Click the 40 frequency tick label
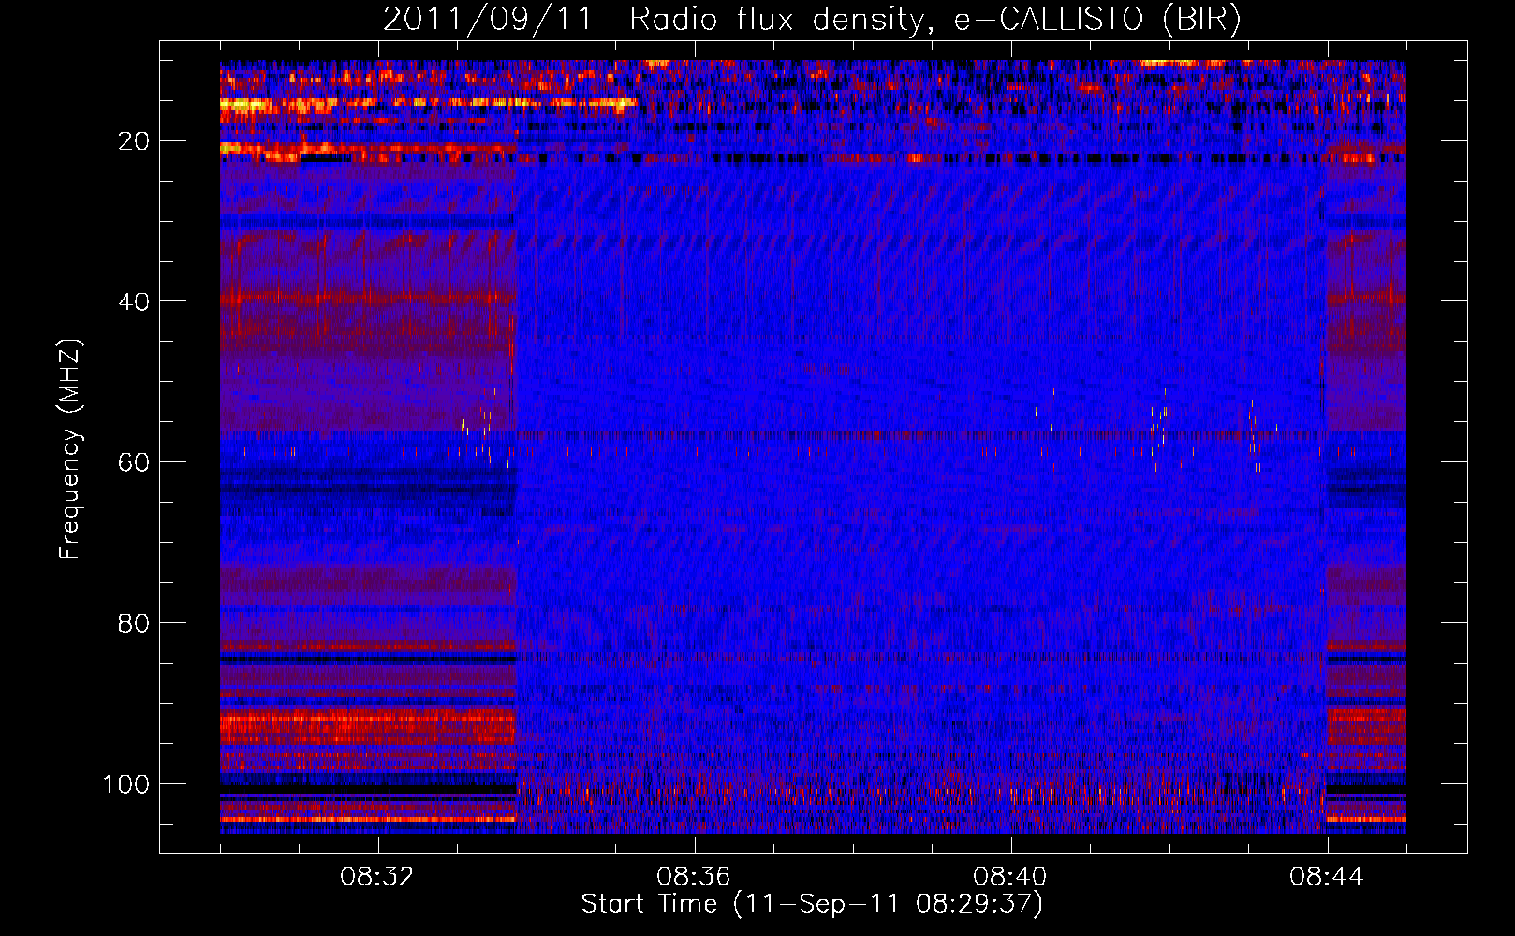The width and height of the screenshot is (1515, 936). tap(134, 301)
